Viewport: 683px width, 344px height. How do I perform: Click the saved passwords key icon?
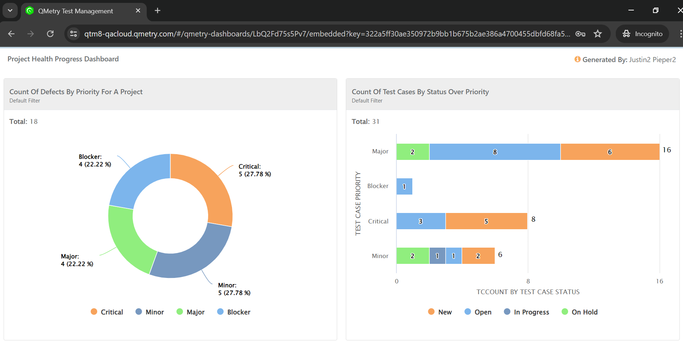pyautogui.click(x=580, y=34)
